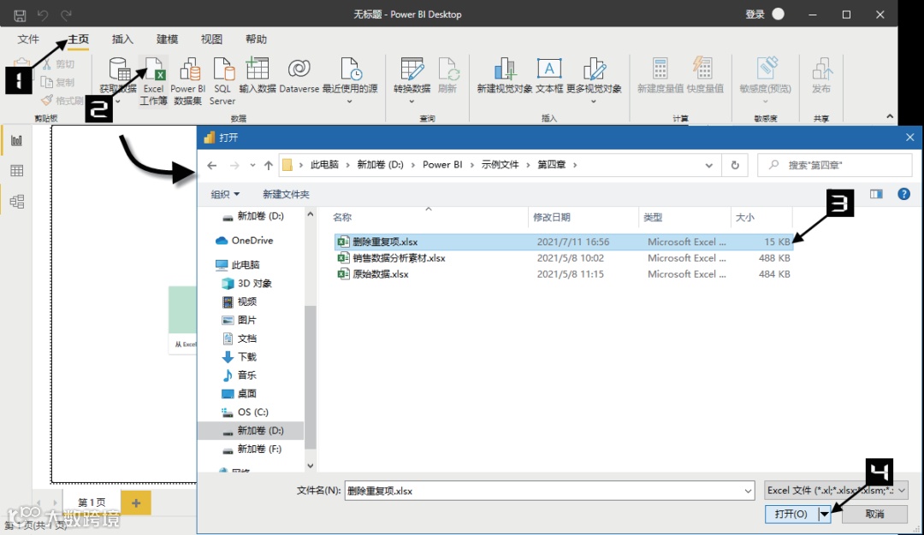Open the recent locations chevron in dialog

click(x=252, y=166)
